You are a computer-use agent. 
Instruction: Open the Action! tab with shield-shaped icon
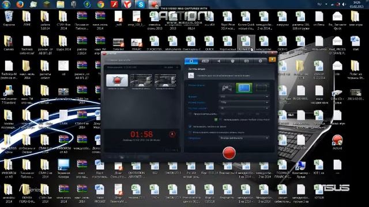click(232, 61)
